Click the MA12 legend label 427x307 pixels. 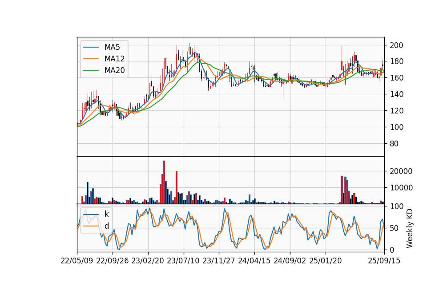click(x=114, y=59)
